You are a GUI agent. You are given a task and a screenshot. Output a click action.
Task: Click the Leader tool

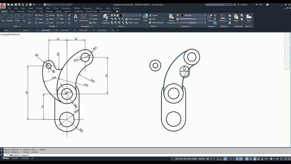[93, 19]
